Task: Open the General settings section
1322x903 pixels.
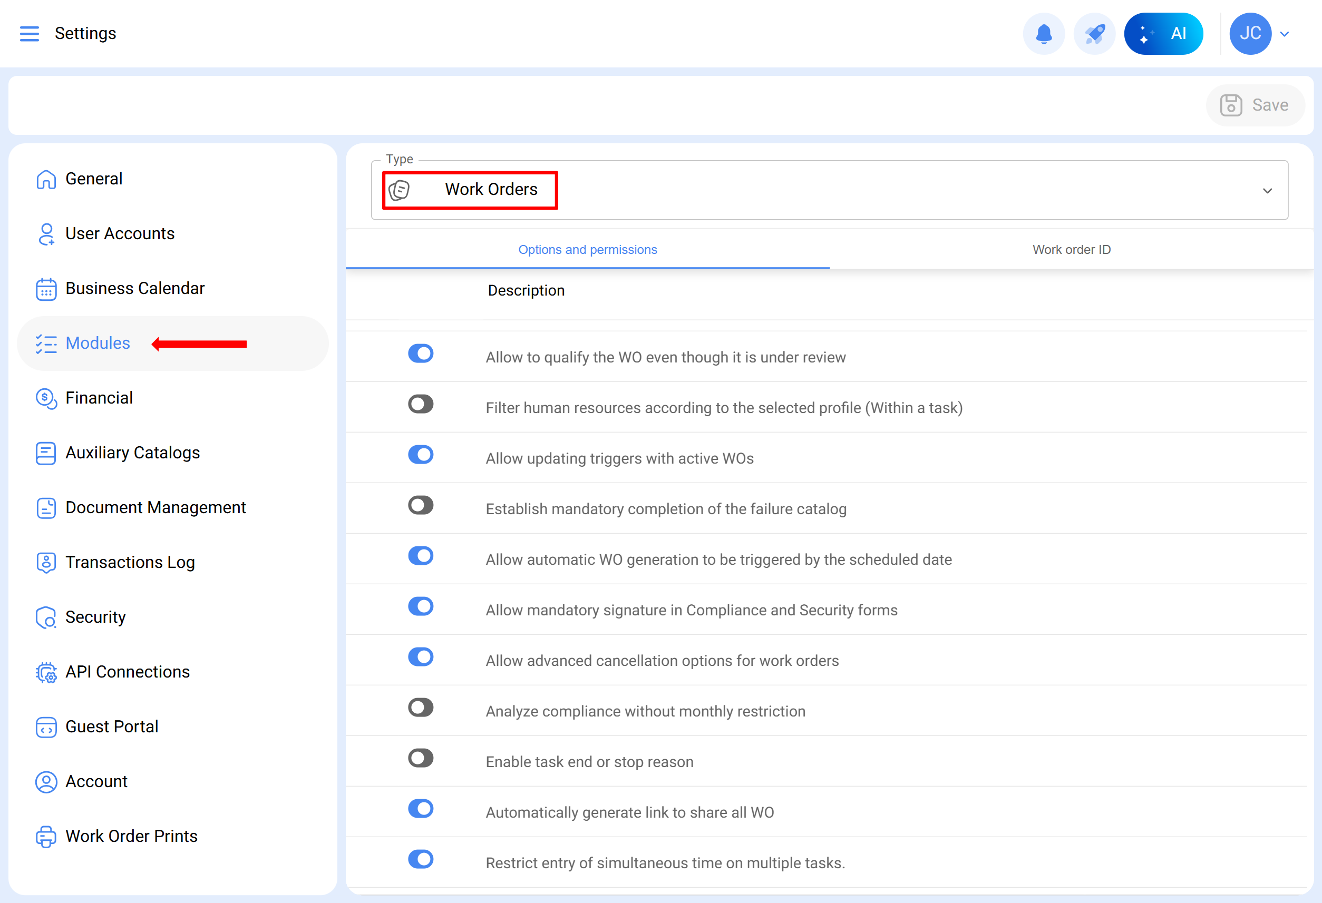Action: point(94,178)
